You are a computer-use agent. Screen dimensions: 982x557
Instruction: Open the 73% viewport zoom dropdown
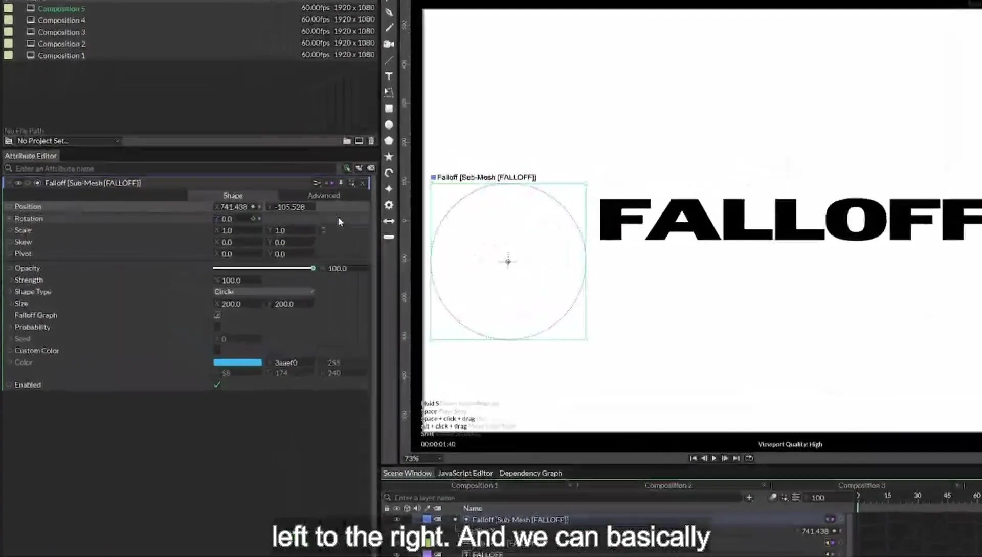pyautogui.click(x=422, y=458)
